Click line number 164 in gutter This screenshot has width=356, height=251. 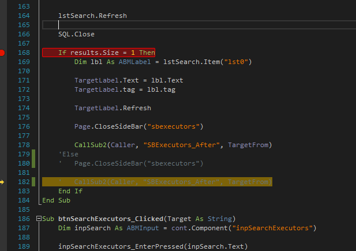pyautogui.click(x=24, y=16)
